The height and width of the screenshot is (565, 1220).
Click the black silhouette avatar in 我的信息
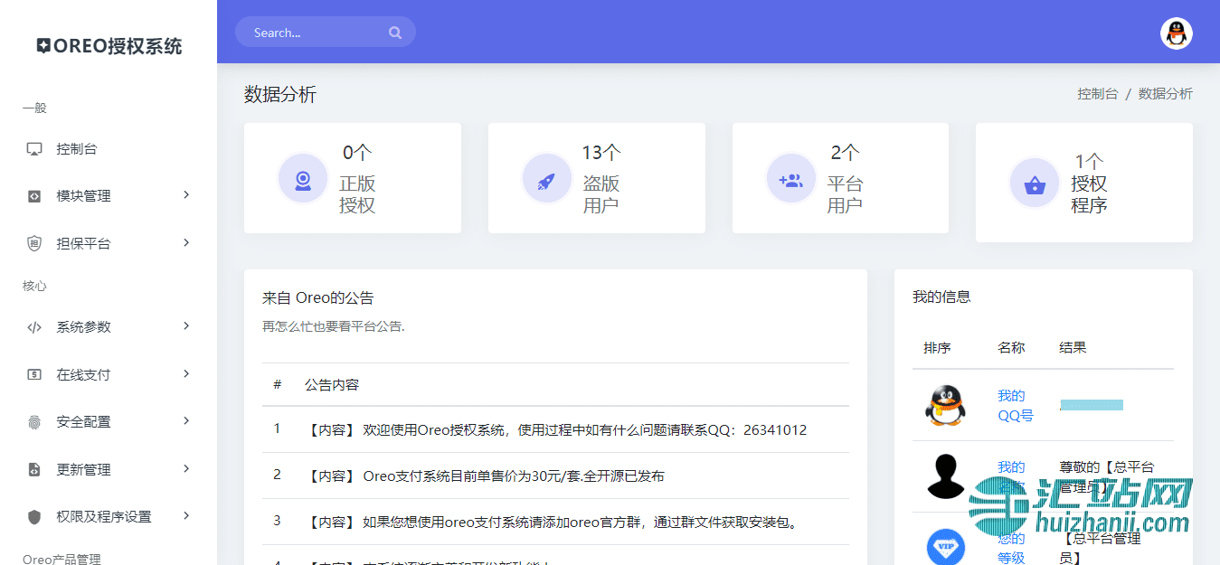pyautogui.click(x=945, y=476)
